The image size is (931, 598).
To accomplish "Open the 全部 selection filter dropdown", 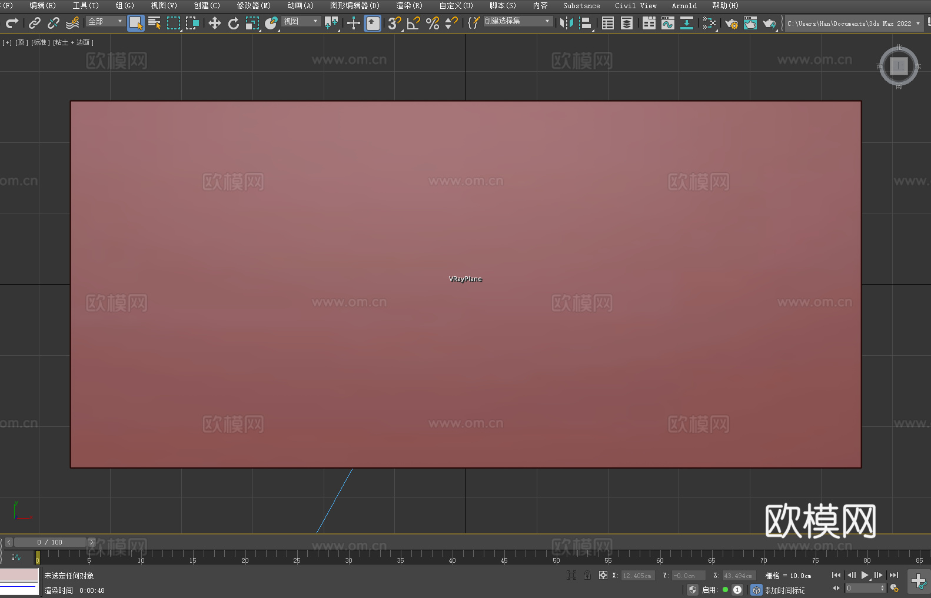I will [105, 21].
